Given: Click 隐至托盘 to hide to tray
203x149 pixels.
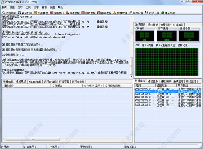Looking at the screenshot, I should [168, 13].
